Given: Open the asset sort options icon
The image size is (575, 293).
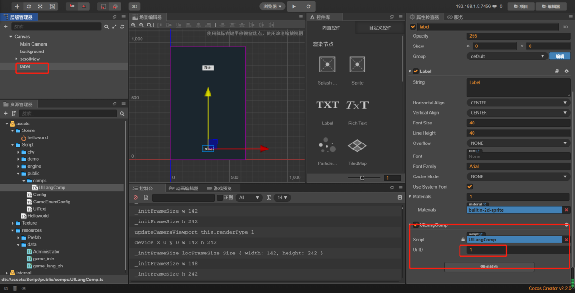Looking at the screenshot, I should [x=13, y=113].
